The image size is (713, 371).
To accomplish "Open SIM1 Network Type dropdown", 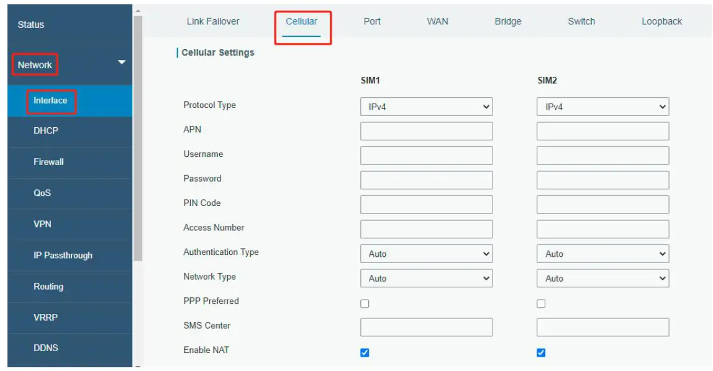I will pyautogui.click(x=426, y=279).
